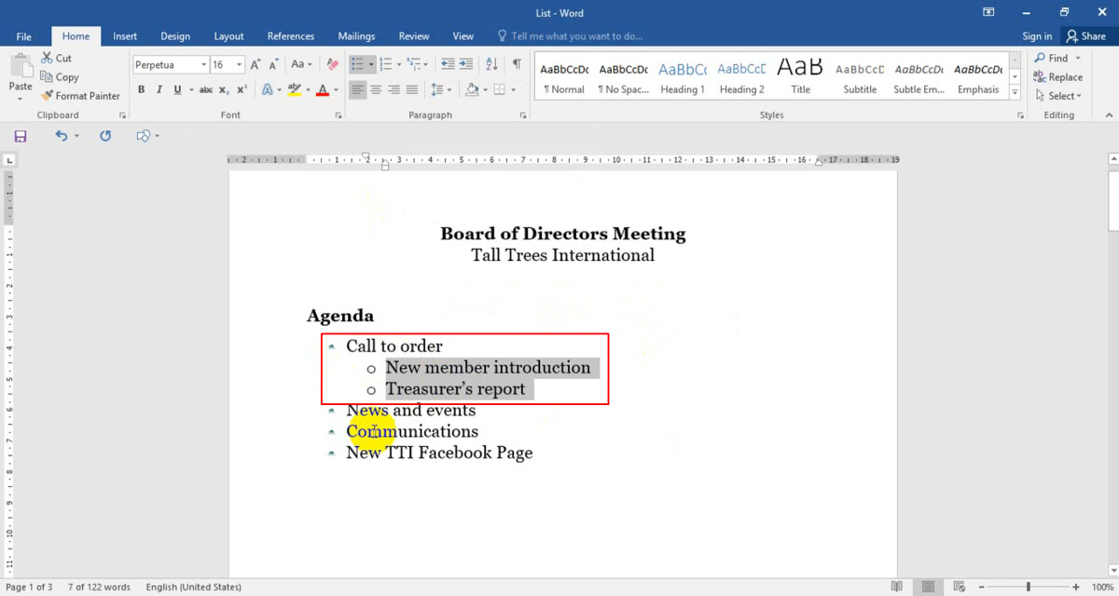Open the References tab
Screen dimensions: 1119x596
click(290, 36)
